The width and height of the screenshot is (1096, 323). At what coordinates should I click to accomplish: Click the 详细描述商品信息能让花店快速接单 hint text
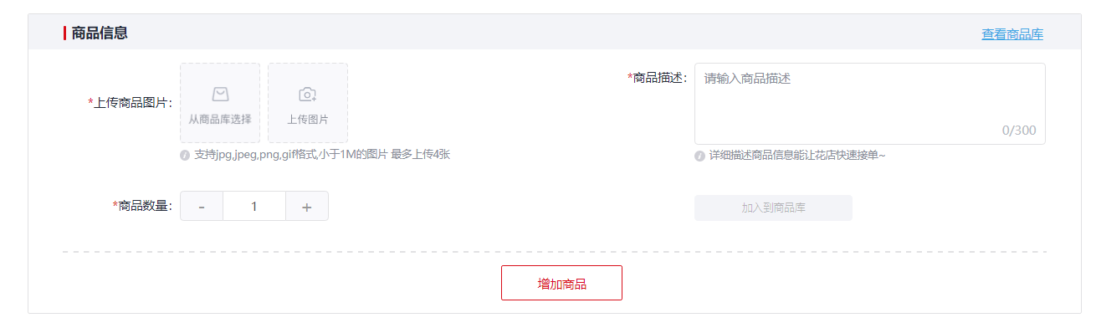click(796, 156)
